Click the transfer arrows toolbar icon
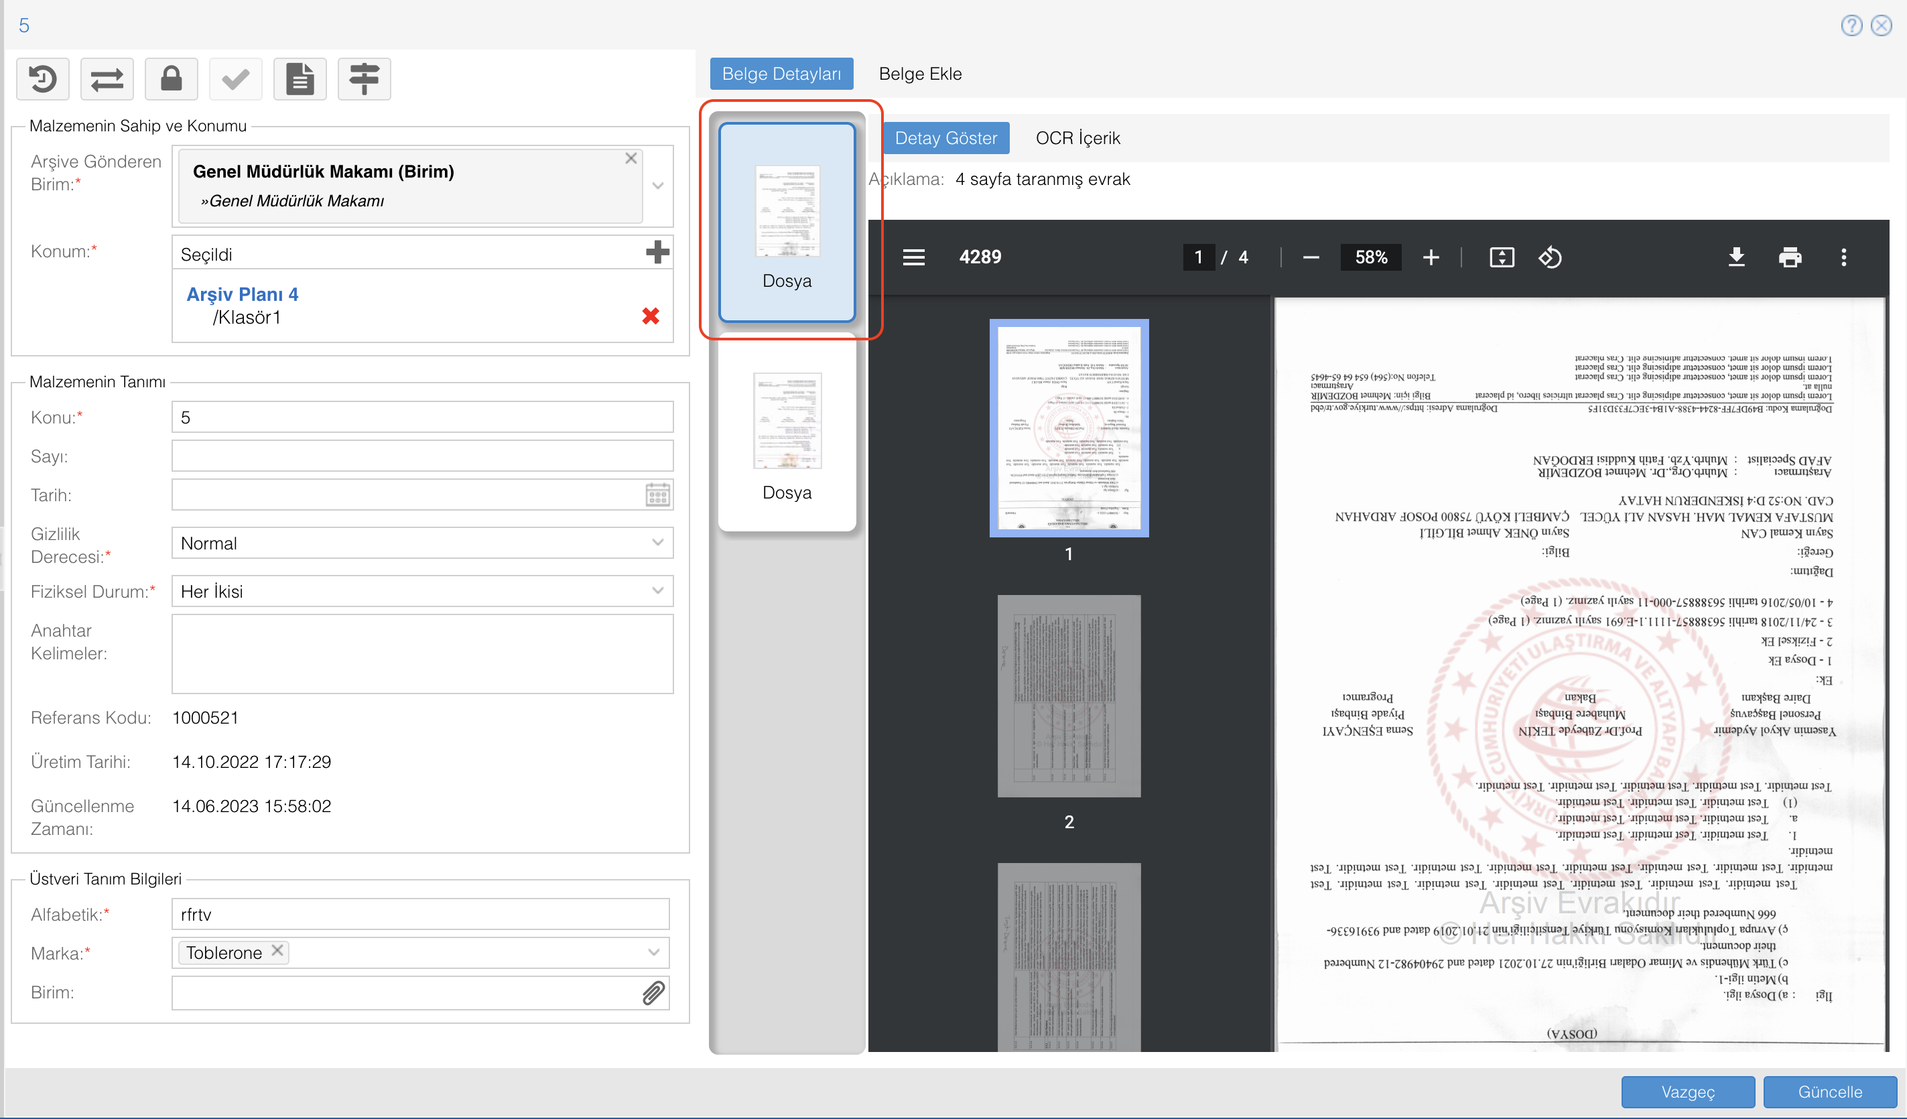 click(107, 78)
